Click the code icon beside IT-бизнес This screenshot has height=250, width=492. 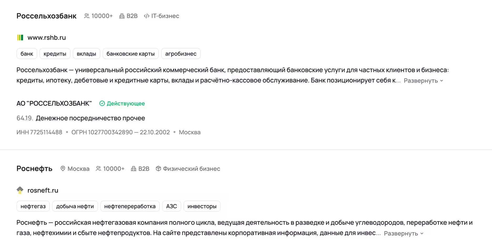point(147,16)
